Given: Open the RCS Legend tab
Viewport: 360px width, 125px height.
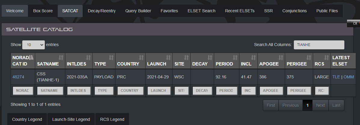Looking at the screenshot, I should [x=112, y=119].
